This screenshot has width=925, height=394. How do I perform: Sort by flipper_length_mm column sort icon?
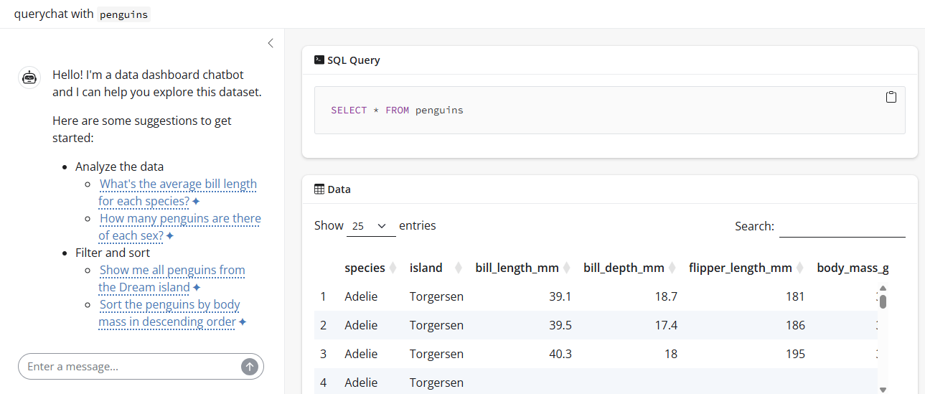[799, 268]
